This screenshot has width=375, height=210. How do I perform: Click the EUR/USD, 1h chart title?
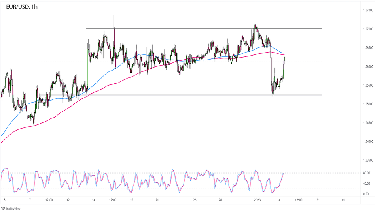[x=22, y=7]
